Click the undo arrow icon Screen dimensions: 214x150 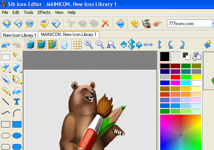click(x=6, y=45)
